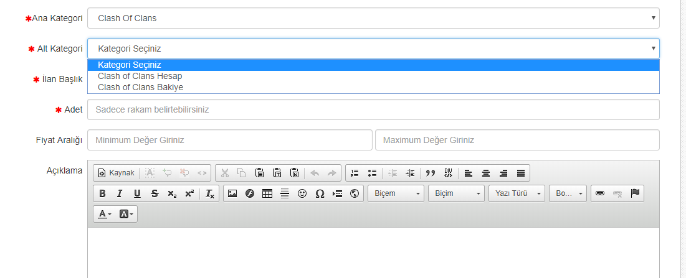Click the Unlink icon

[x=617, y=193]
